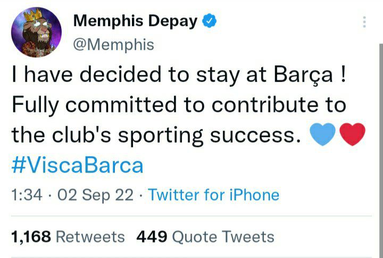Click the Memphis Depay display name
Screen dimensions: 383x258
(136, 21)
